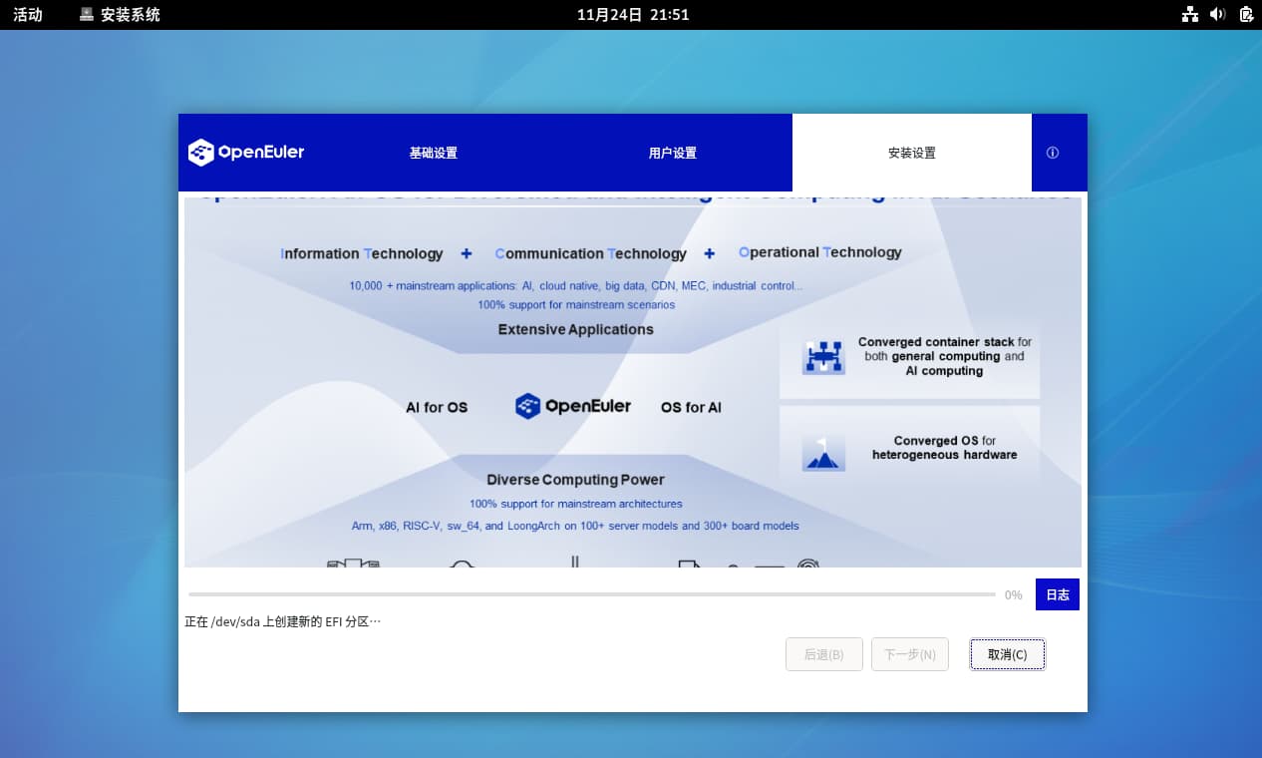Viewport: 1262px width, 758px height.
Task: Open the power icon in system tray
Action: [1245, 14]
